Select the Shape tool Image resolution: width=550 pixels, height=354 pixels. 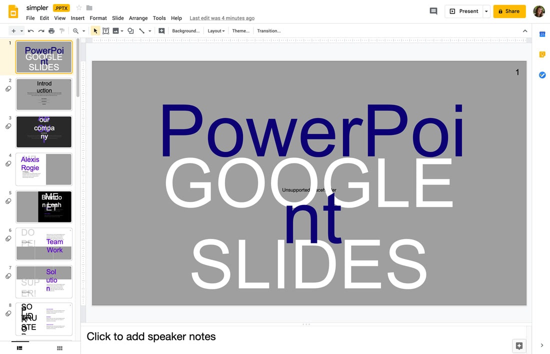tap(130, 31)
